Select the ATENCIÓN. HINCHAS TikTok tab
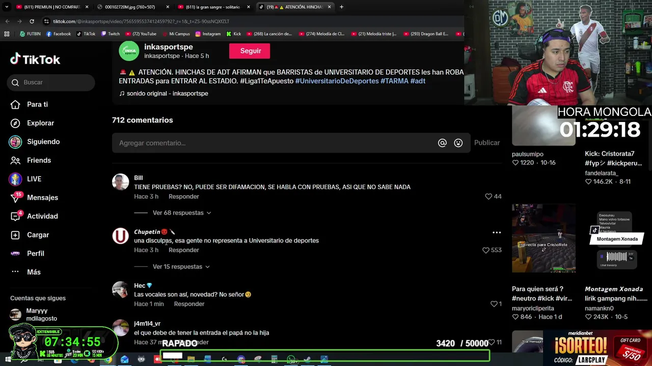This screenshot has height=366, width=652. click(294, 7)
